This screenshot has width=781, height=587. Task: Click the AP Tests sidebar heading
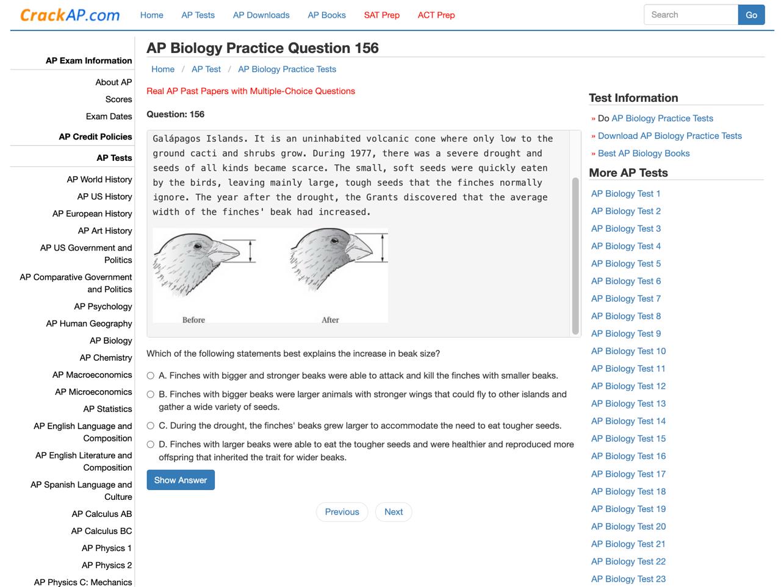[x=114, y=157]
